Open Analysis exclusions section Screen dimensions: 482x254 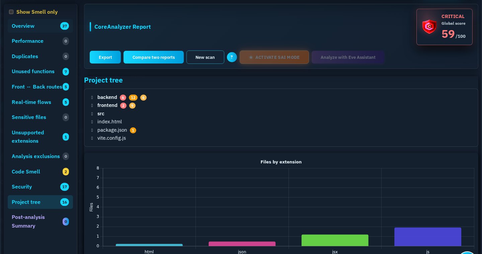40,156
